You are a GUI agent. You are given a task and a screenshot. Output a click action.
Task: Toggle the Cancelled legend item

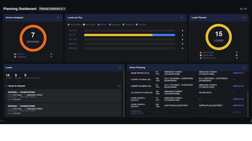pyautogui.click(x=141, y=24)
